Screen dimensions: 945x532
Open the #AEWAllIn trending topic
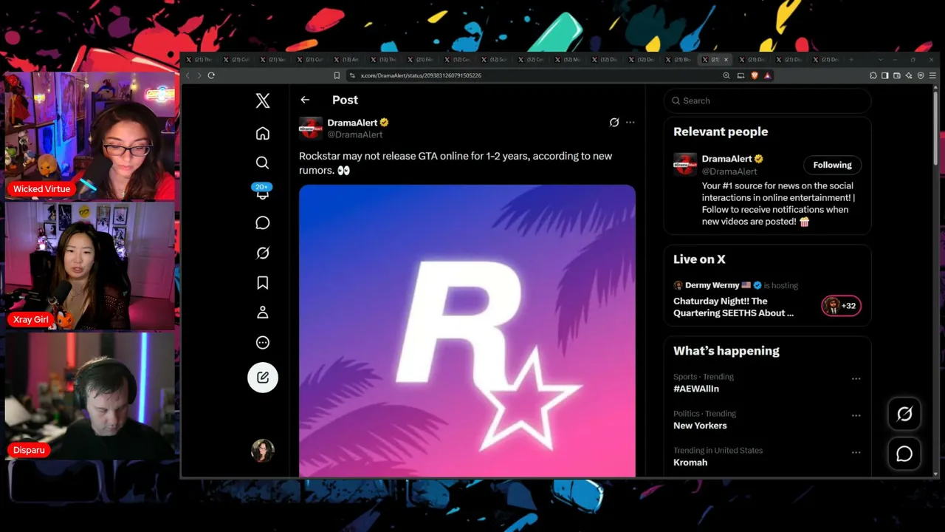point(696,389)
